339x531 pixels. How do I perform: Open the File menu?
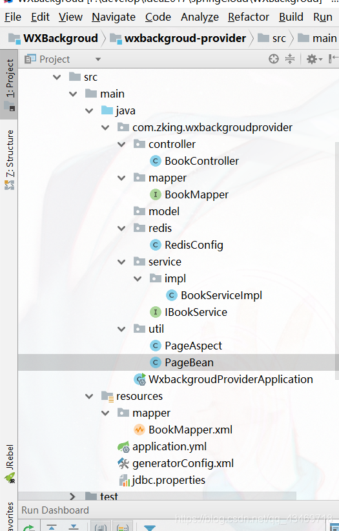pos(13,17)
